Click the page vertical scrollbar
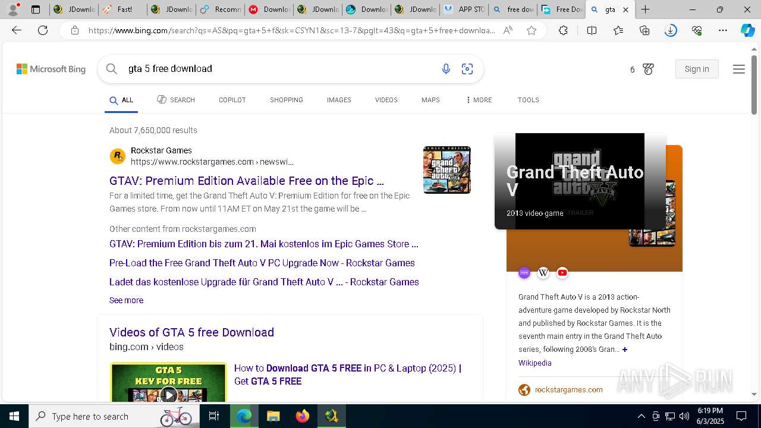Screen dimensions: 761x428 click(x=754, y=84)
